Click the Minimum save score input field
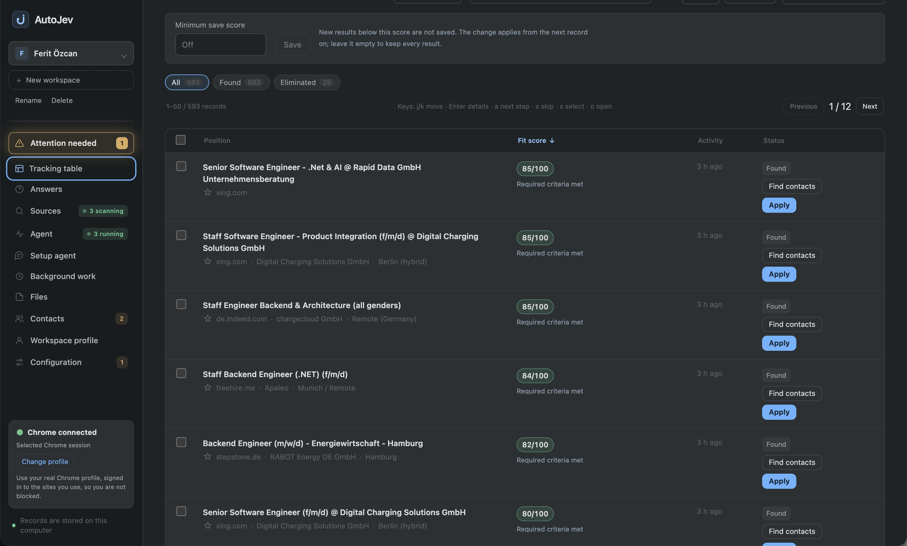 pyautogui.click(x=220, y=44)
